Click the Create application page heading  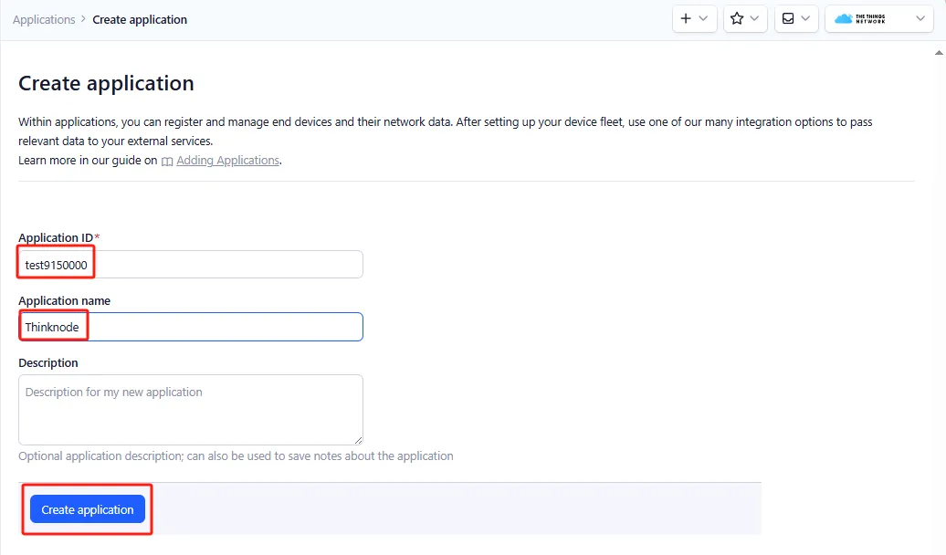pos(106,84)
